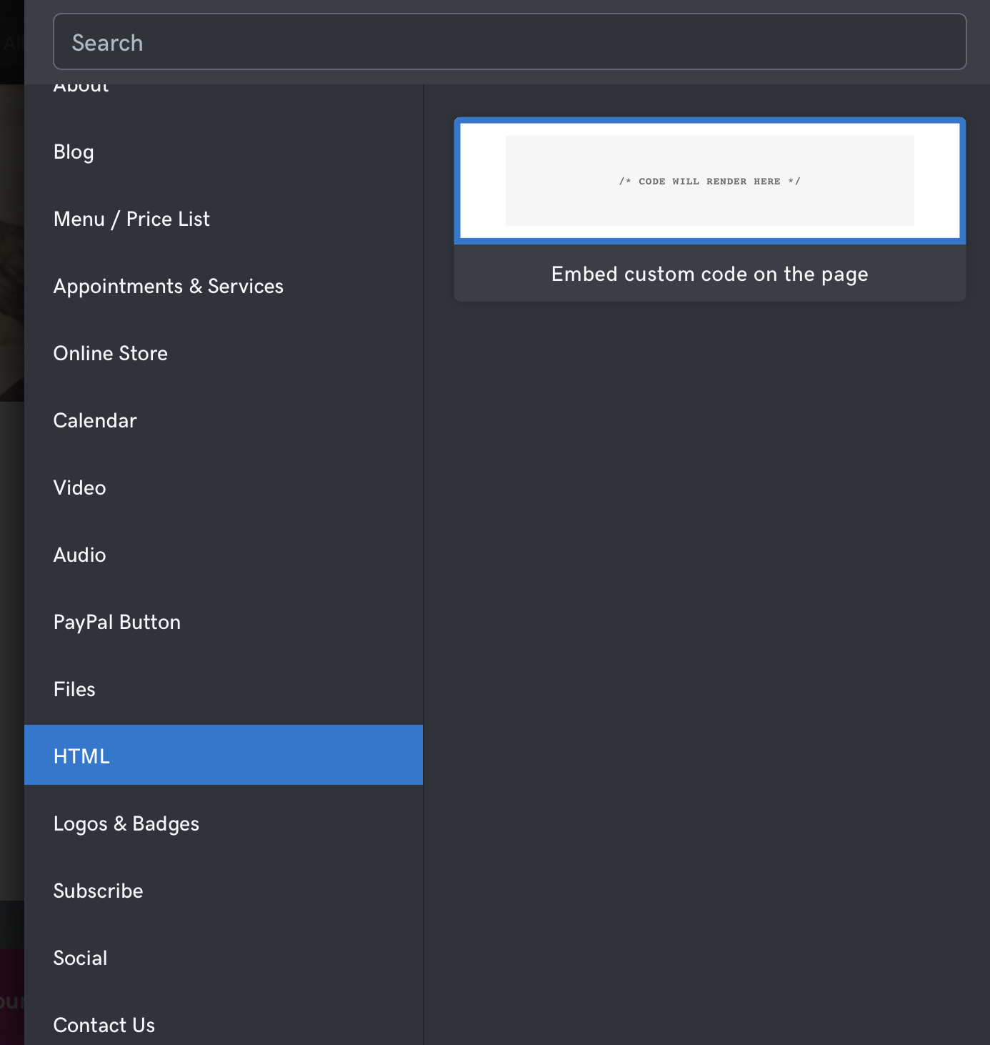Screen dimensions: 990x1045
Task: Select the Contact Us category
Action: click(104, 1026)
